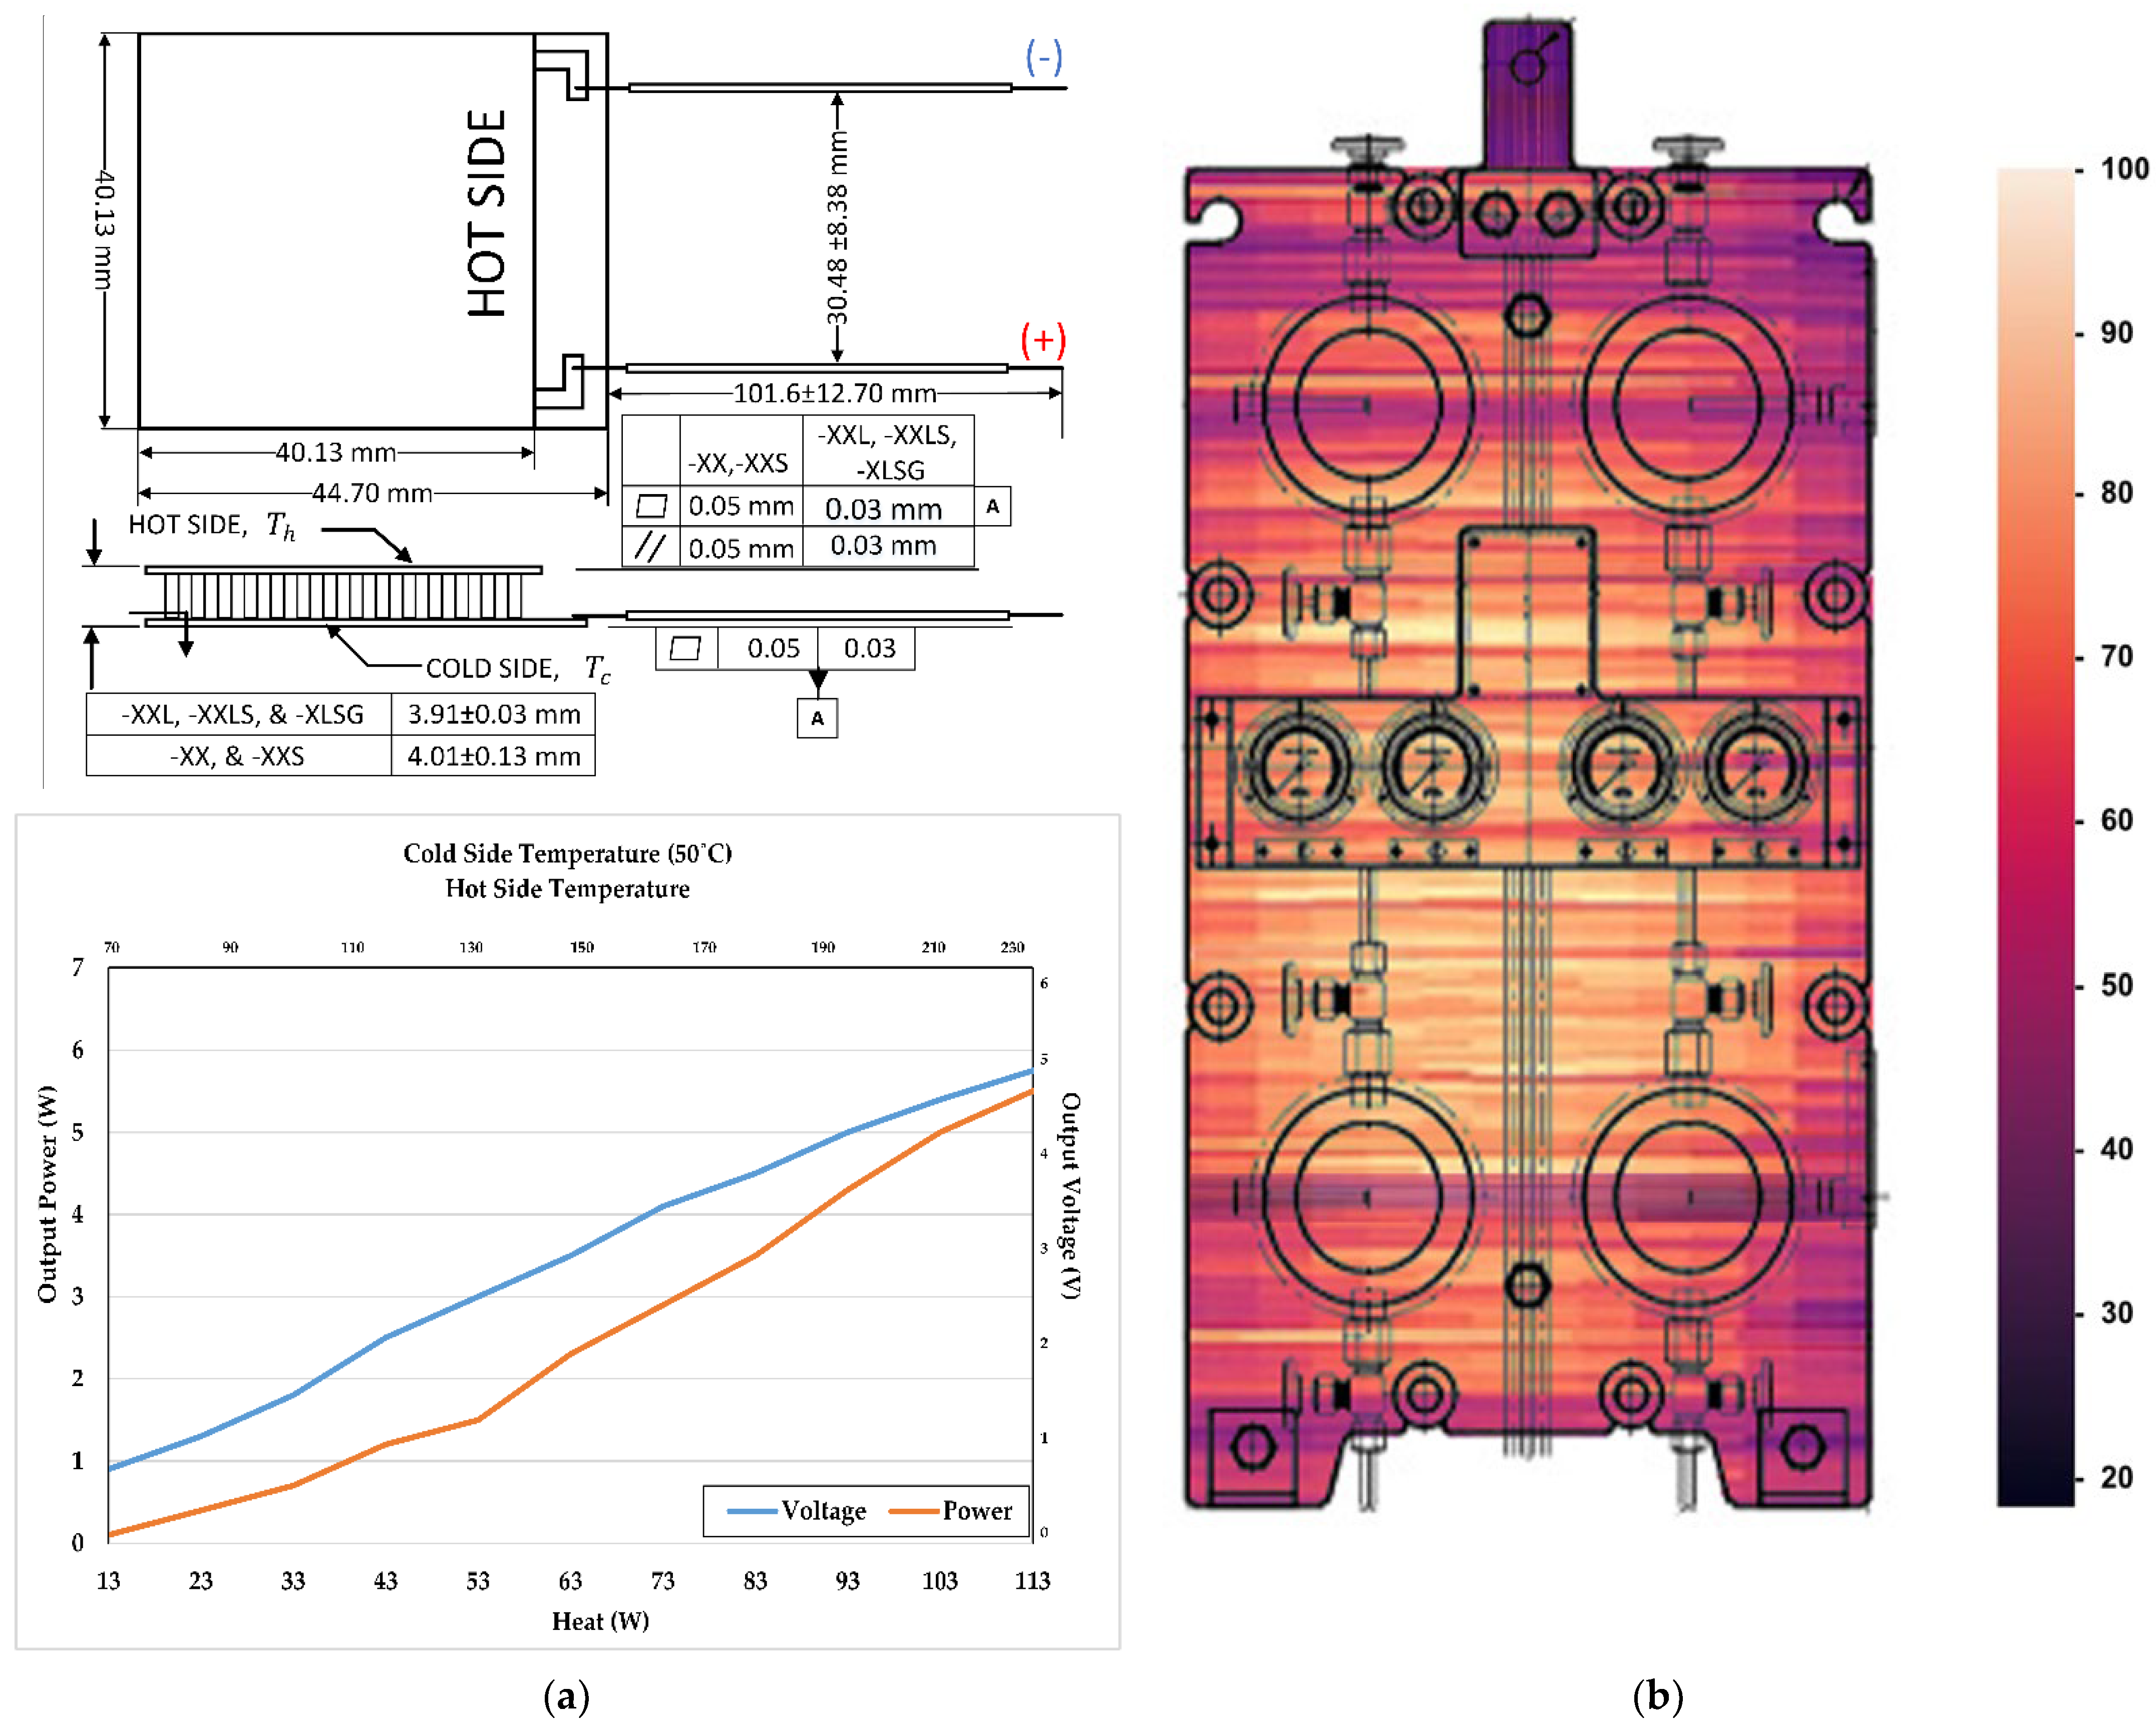Viewport: 2156px width, 1732px height.
Task: Click the hex bolt in bottom-left mounting square
Action: pos(1252,1446)
